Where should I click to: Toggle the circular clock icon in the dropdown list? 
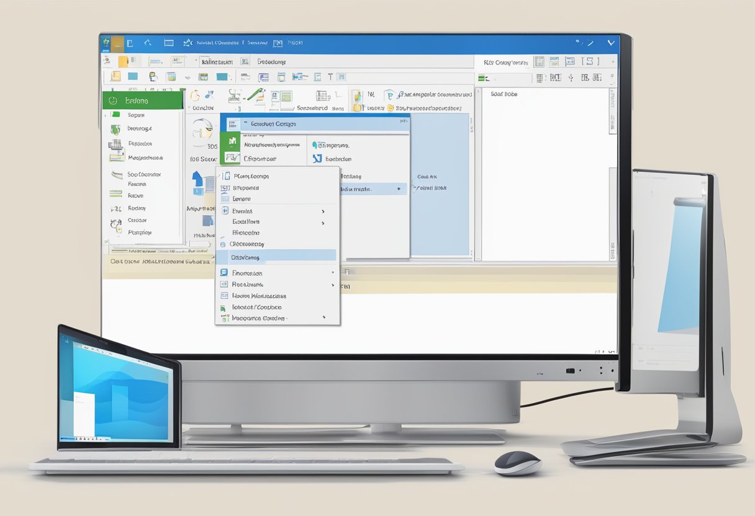pyautogui.click(x=223, y=244)
